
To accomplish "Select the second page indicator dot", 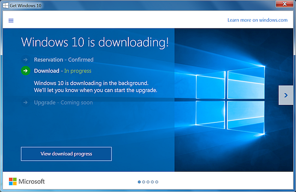I will (x=144, y=182).
